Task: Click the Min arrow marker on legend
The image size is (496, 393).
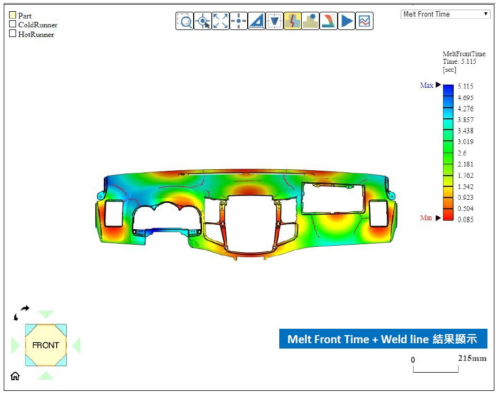Action: 438,218
